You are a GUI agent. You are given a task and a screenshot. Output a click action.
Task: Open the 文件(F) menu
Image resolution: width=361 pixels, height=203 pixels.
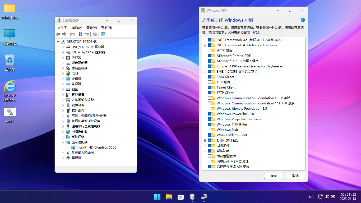62,27
